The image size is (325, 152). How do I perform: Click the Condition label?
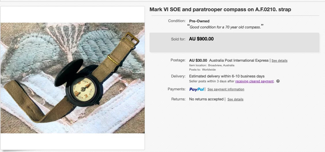coord(177,21)
